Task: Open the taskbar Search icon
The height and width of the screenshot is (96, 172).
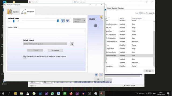Action: (9, 94)
